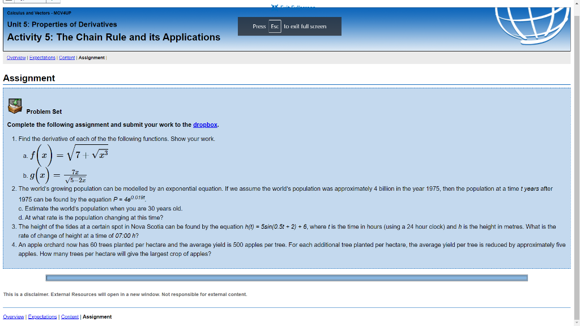Select the footer Assignment item

click(97, 317)
